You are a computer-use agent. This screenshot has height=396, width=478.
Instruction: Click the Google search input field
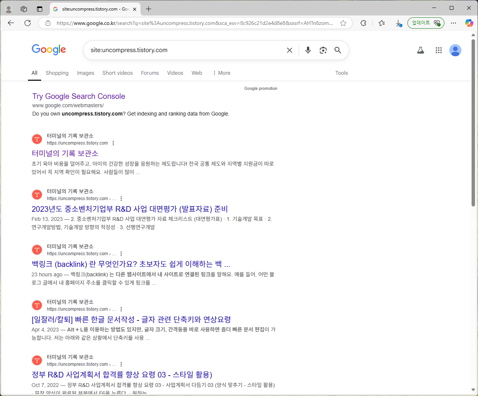pos(185,50)
